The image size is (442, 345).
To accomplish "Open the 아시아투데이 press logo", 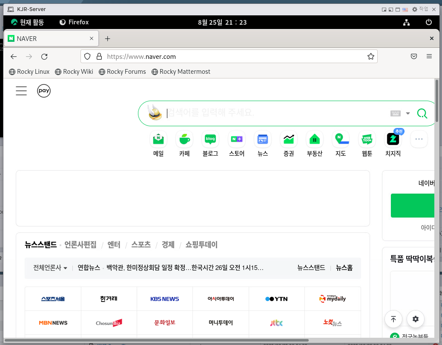I will tap(221, 299).
